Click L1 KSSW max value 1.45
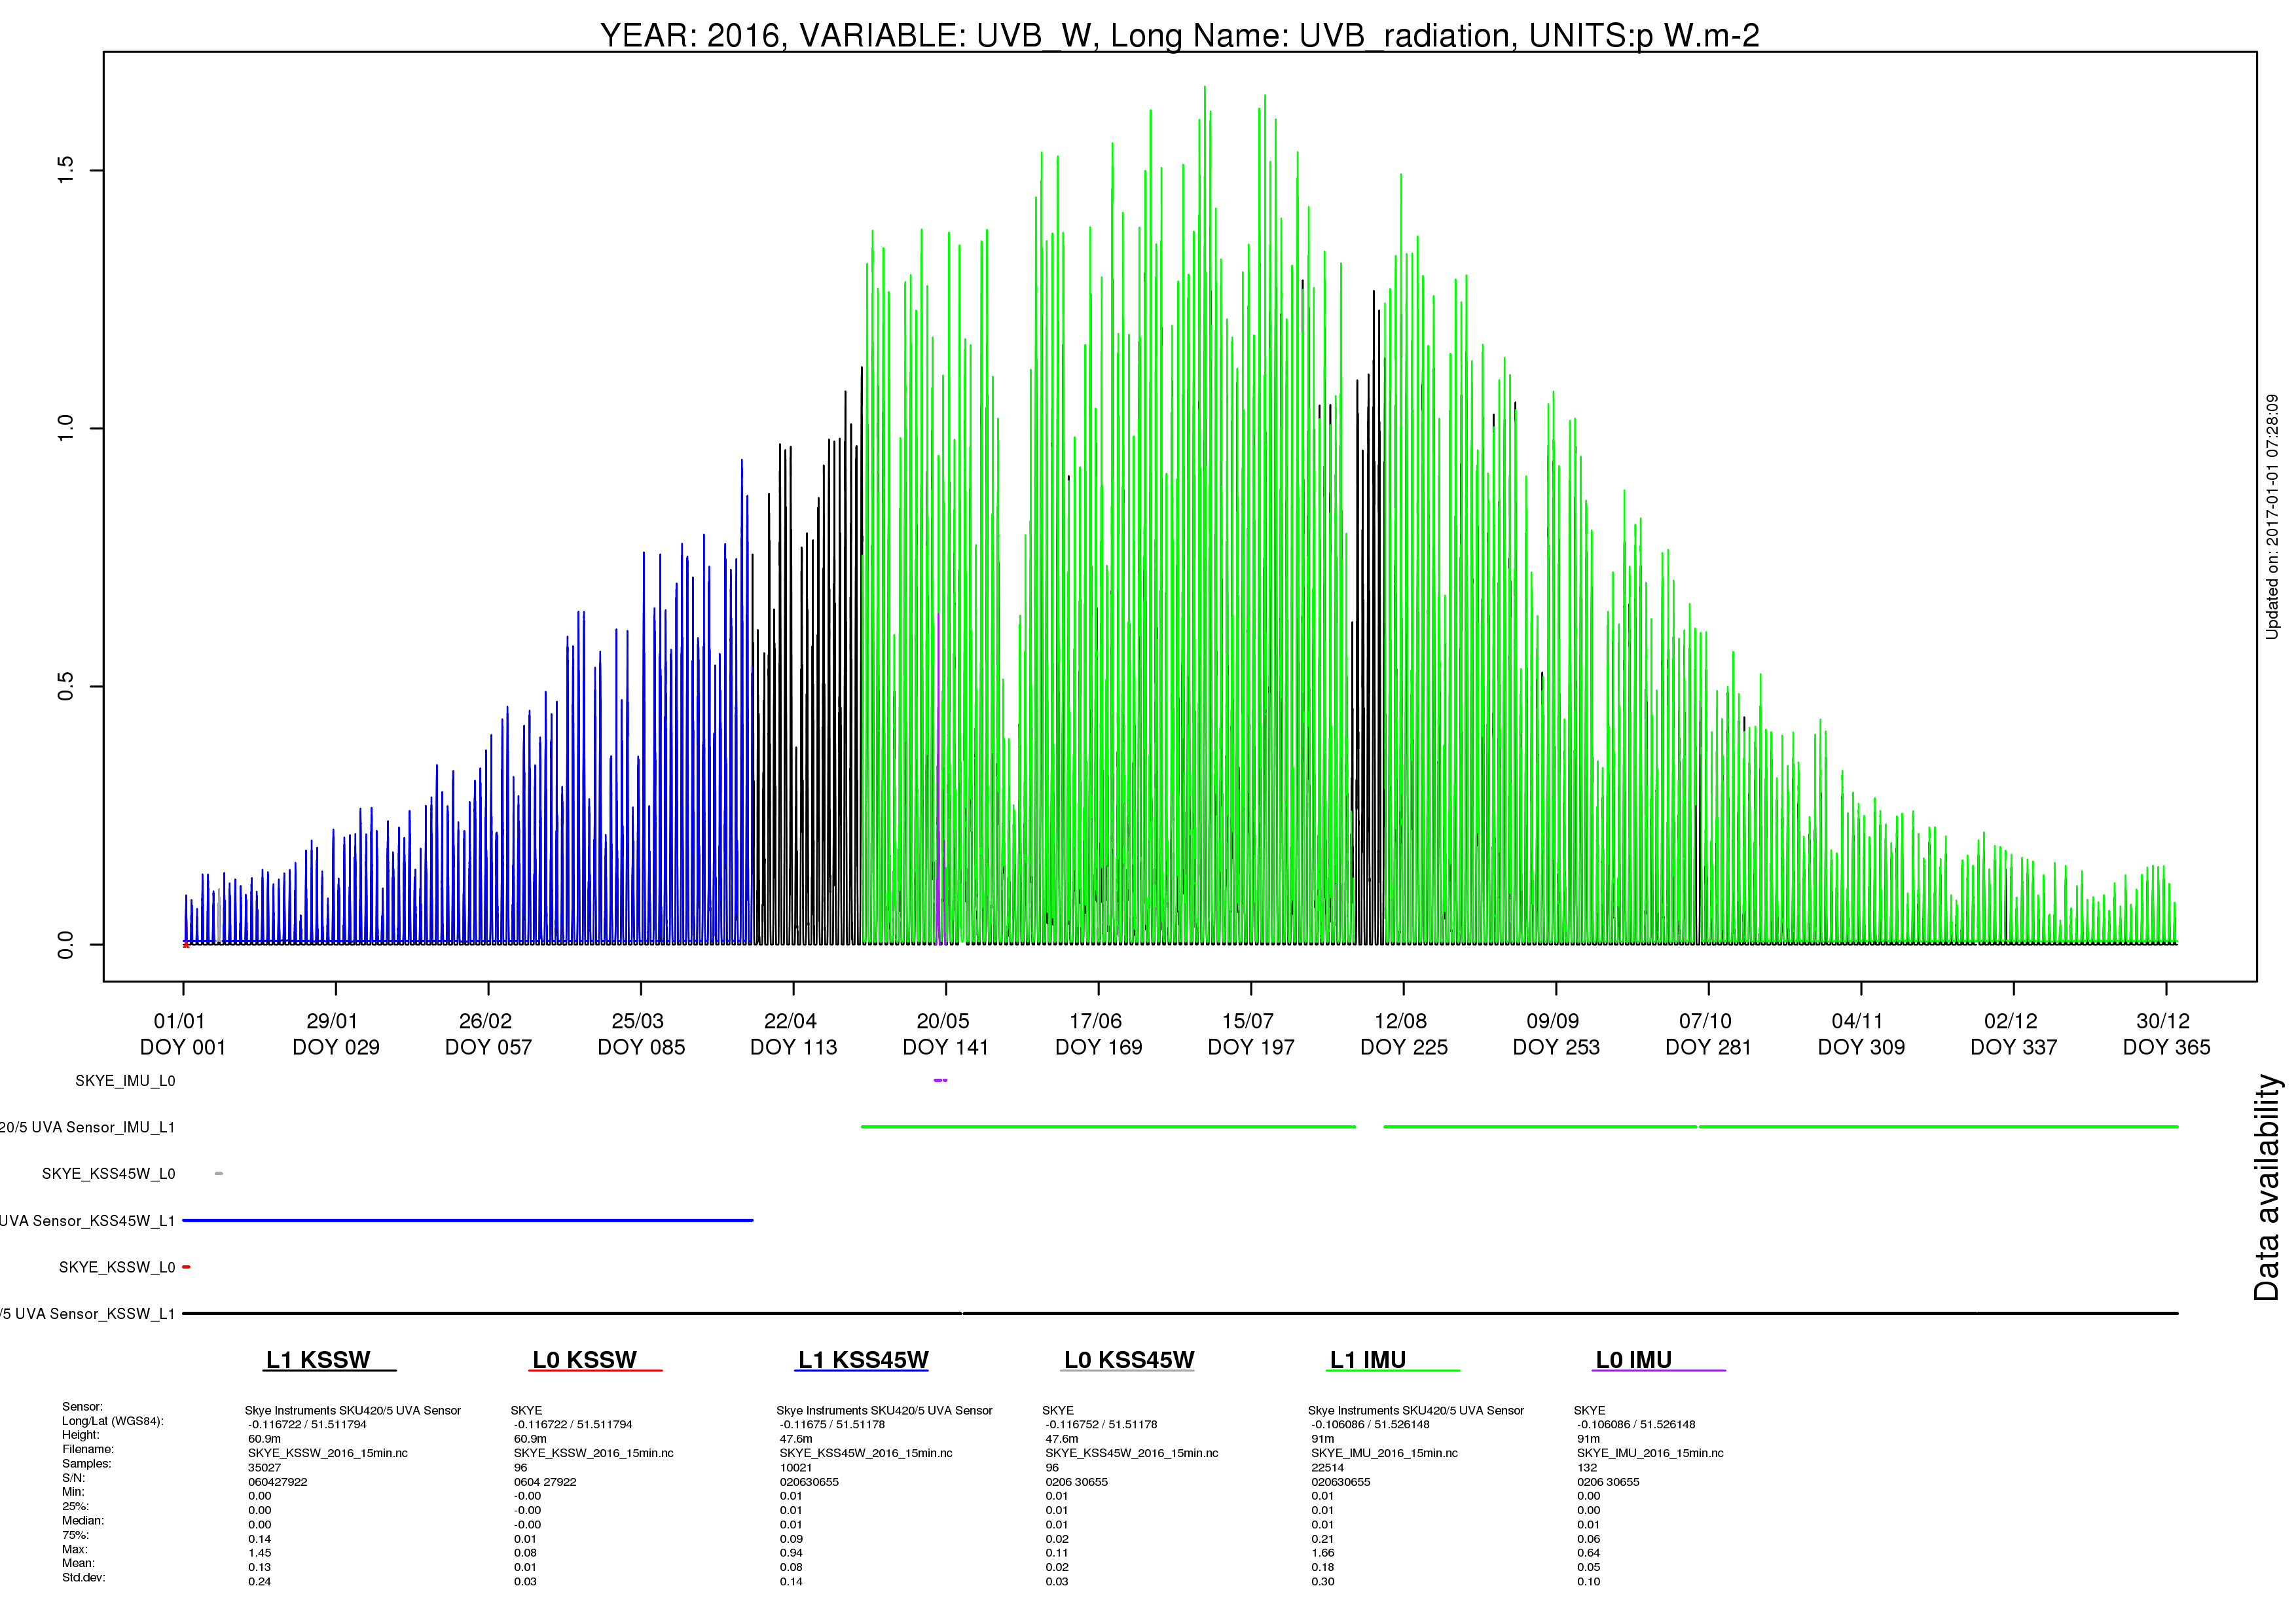The image size is (2296, 1624). point(259,1553)
